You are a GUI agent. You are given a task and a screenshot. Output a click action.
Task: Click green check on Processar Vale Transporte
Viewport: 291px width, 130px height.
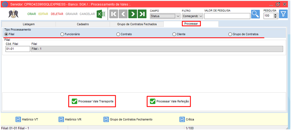coord(75,101)
